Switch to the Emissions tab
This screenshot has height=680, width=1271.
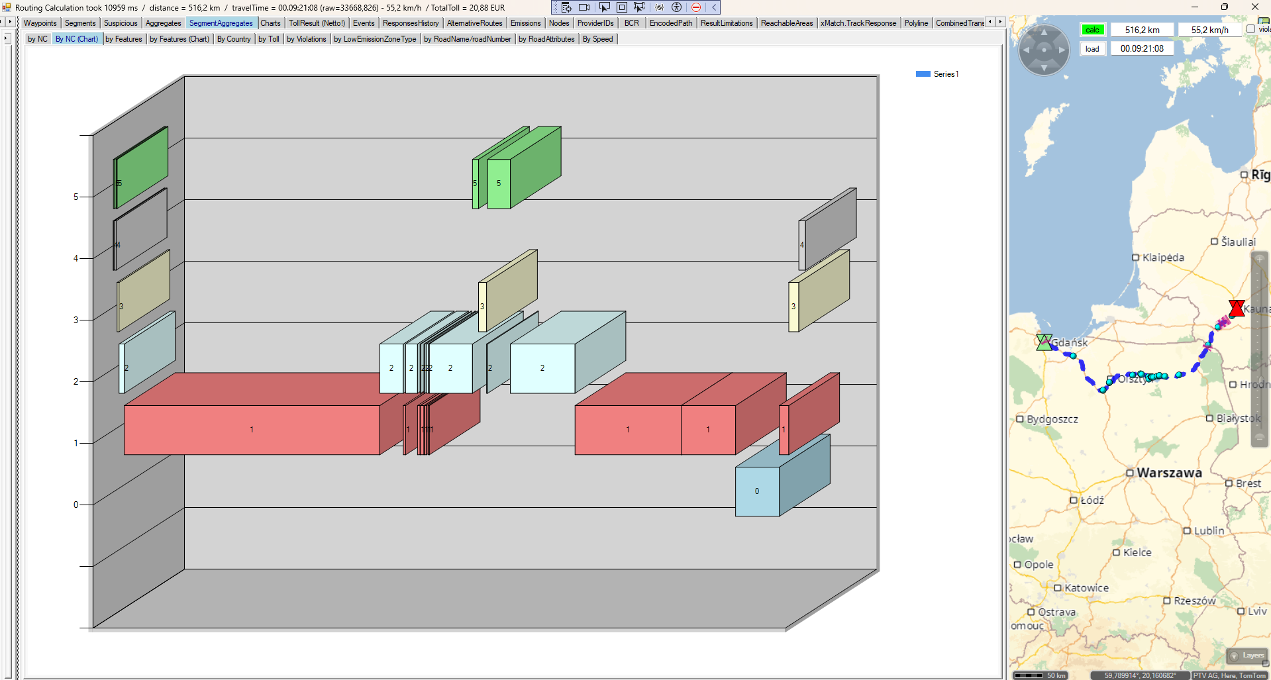(x=525, y=23)
